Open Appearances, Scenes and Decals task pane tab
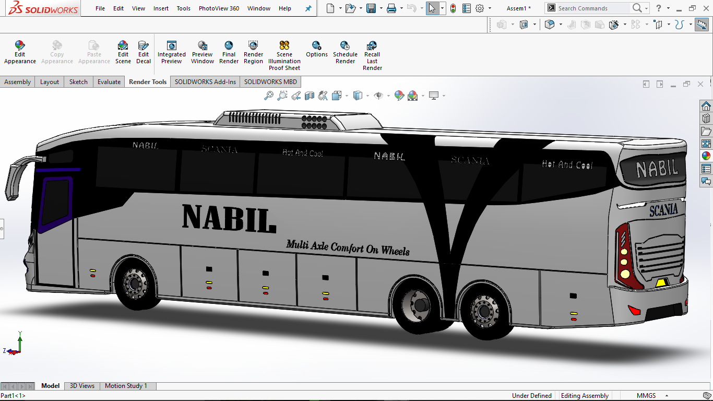Screen dimensions: 713x401 (706, 156)
